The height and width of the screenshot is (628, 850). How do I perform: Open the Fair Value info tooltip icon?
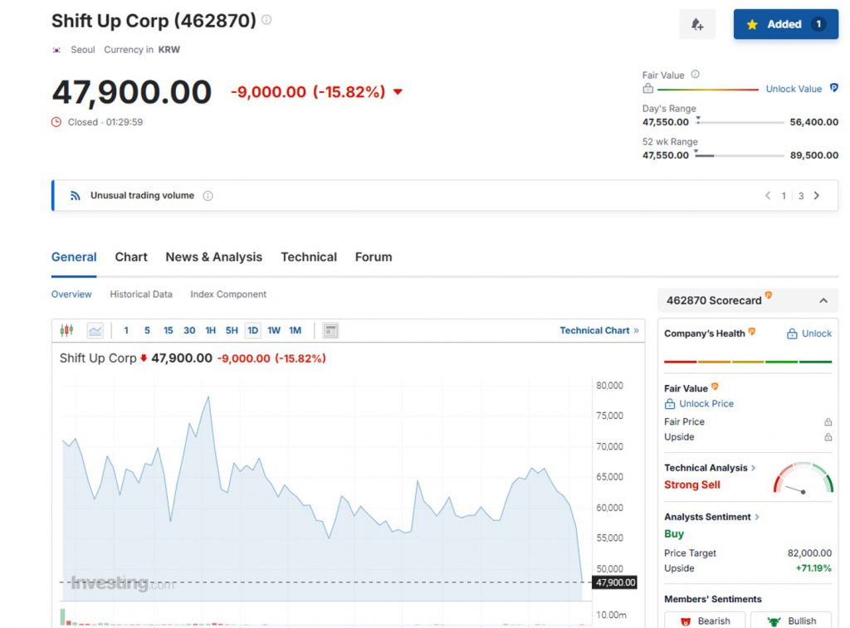(695, 74)
